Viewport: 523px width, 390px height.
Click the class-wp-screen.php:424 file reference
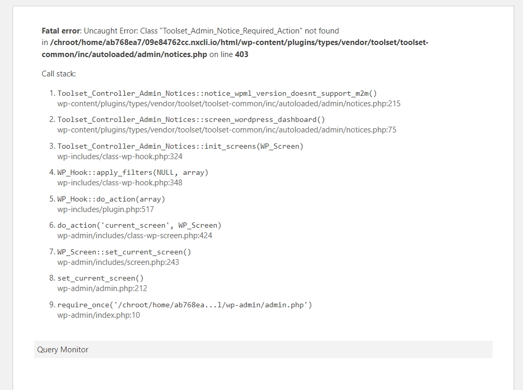(x=135, y=236)
